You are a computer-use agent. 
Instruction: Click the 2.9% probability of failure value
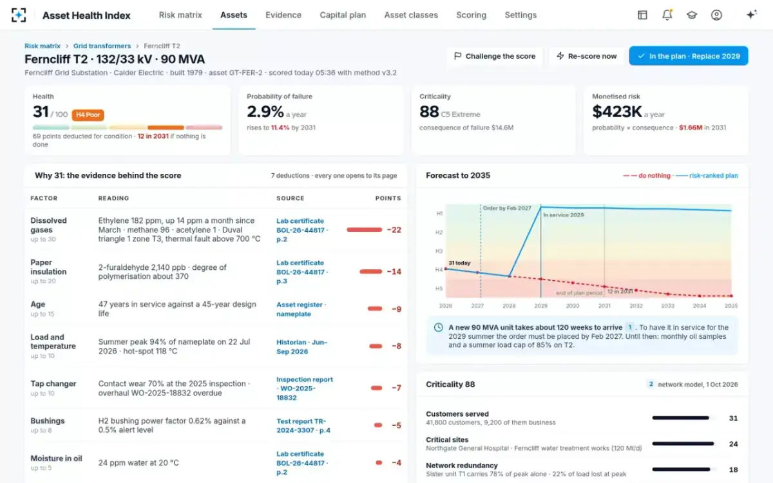(265, 112)
